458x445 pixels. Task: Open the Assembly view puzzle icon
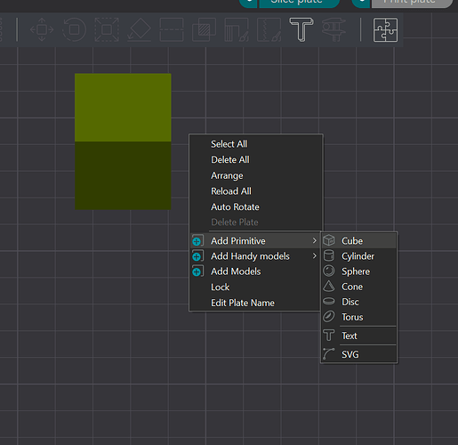(385, 29)
